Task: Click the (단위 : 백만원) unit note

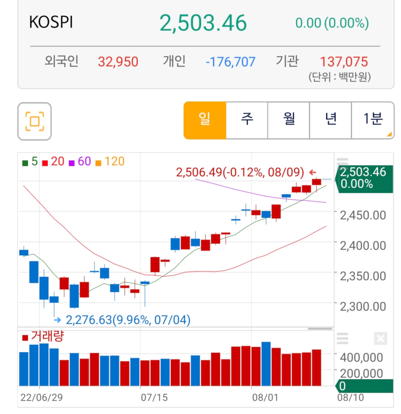Action: pos(340,77)
